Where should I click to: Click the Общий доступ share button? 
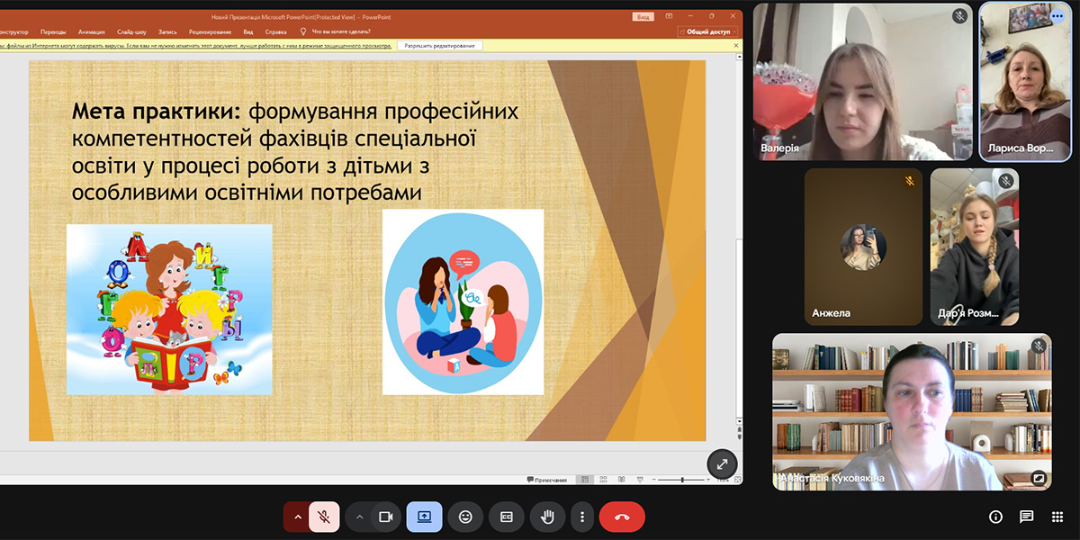(707, 31)
